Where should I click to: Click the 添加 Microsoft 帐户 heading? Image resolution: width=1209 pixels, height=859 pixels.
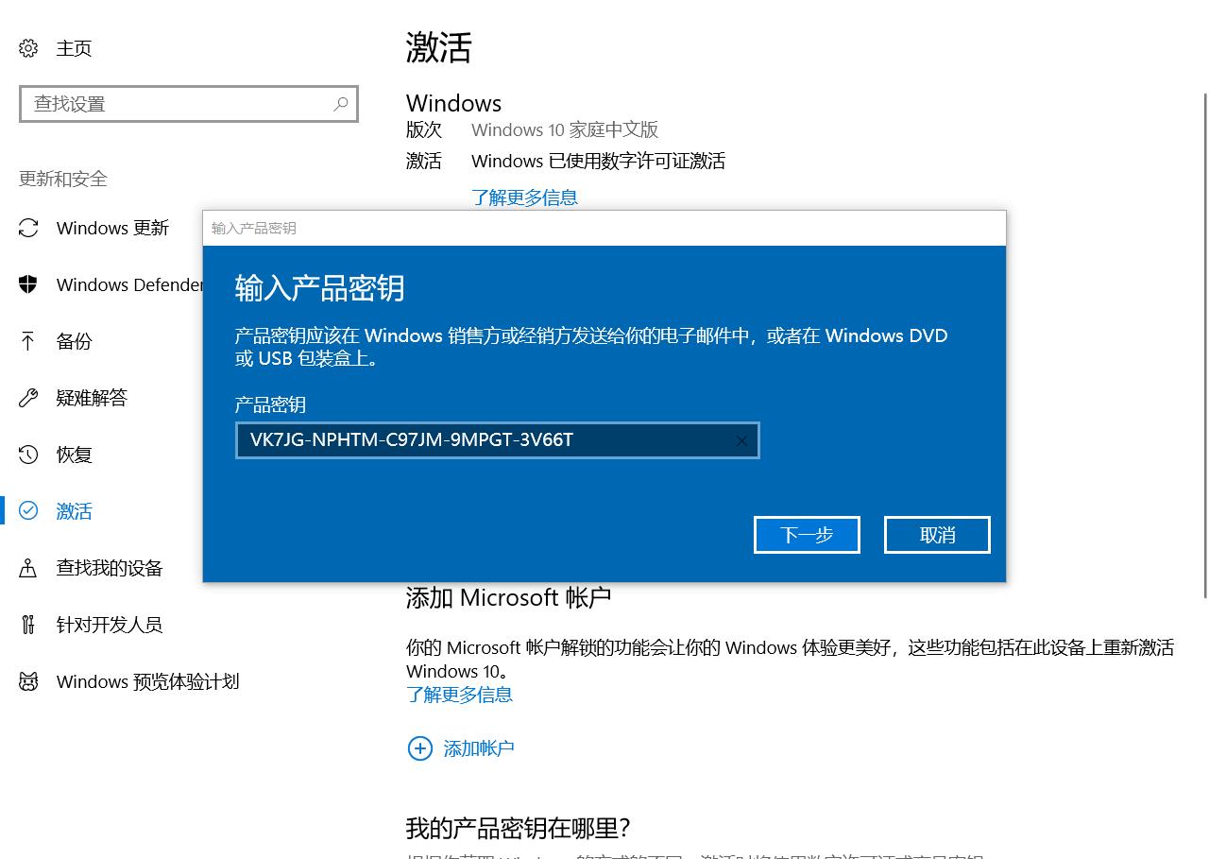(508, 597)
